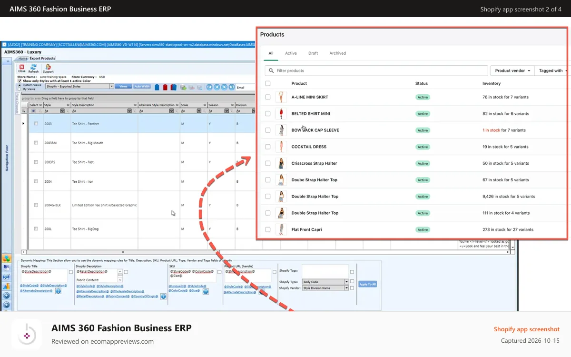571x357 pixels.
Task: Open the Tagged with filter dropdown
Action: 551,70
